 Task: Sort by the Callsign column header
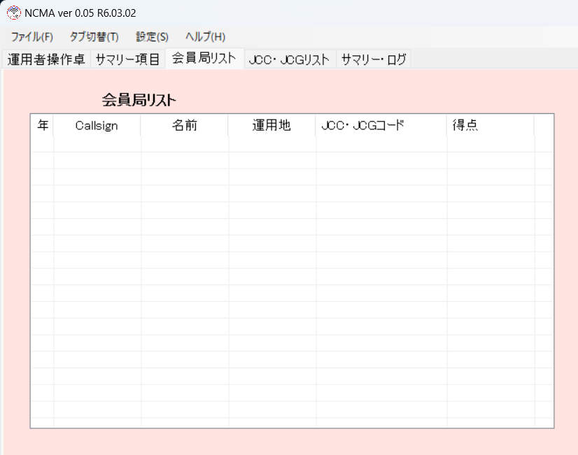click(x=97, y=126)
